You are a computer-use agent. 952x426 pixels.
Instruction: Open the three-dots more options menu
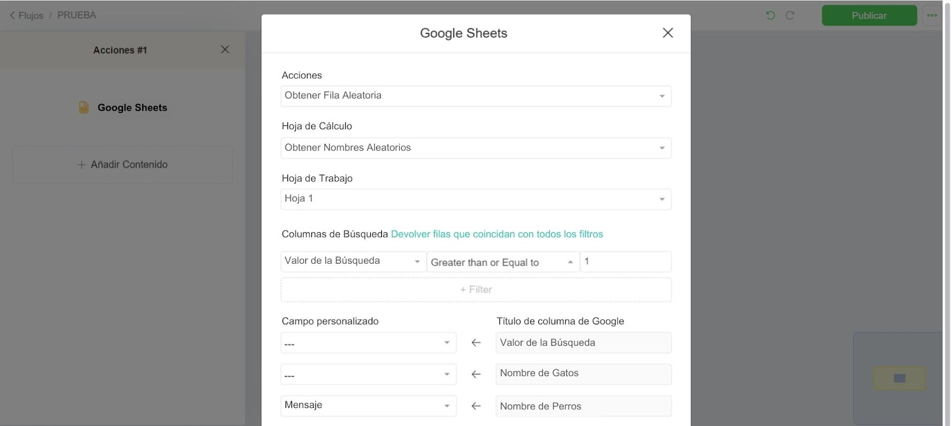click(932, 15)
